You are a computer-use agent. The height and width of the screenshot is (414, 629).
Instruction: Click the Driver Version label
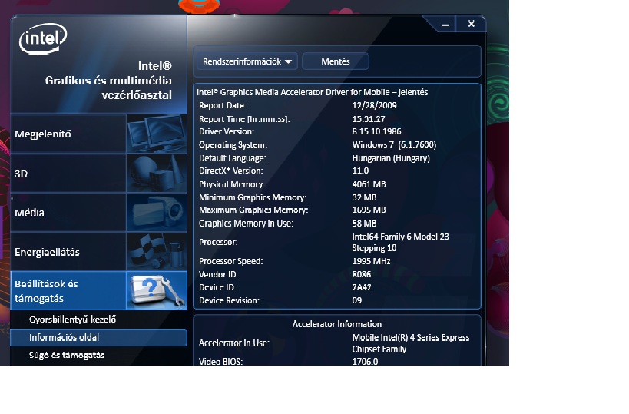[x=227, y=131]
